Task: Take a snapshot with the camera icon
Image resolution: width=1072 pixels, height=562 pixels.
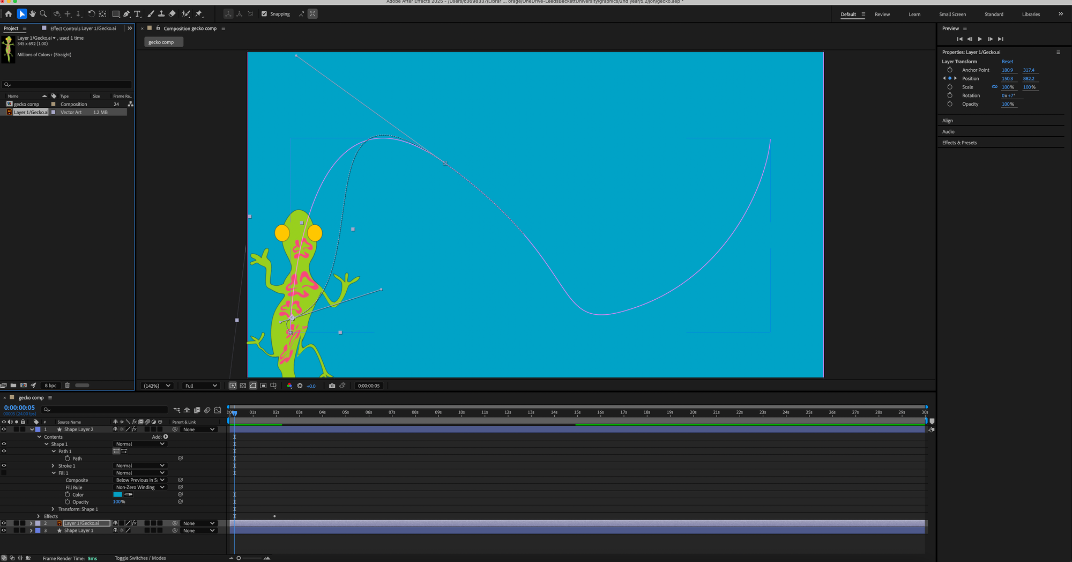Action: [332, 386]
